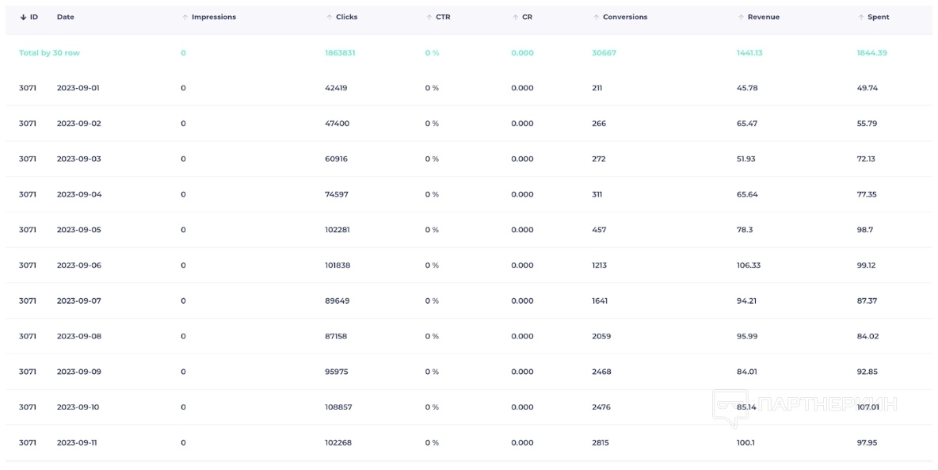This screenshot has height=470, width=938.
Task: Click the Spent sort arrow icon
Action: (x=861, y=17)
